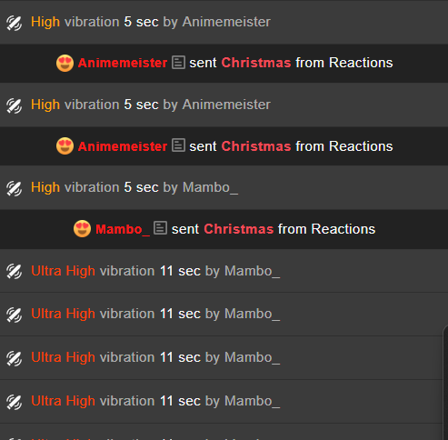Click Christmas text in Mambo_ reaction message
Viewport: 448px width, 440px height.
tap(239, 229)
